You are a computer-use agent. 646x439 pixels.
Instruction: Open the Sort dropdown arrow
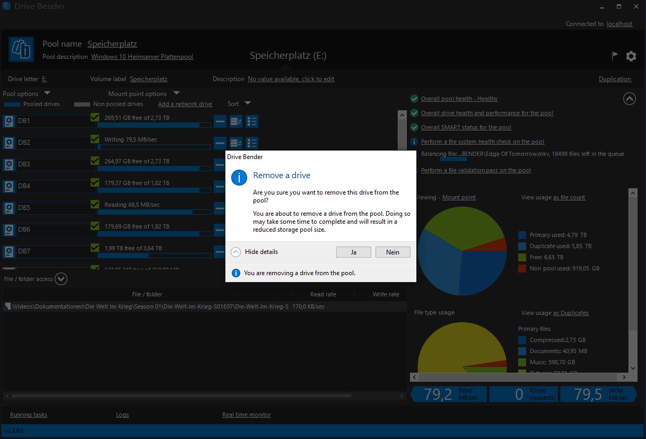click(x=247, y=103)
